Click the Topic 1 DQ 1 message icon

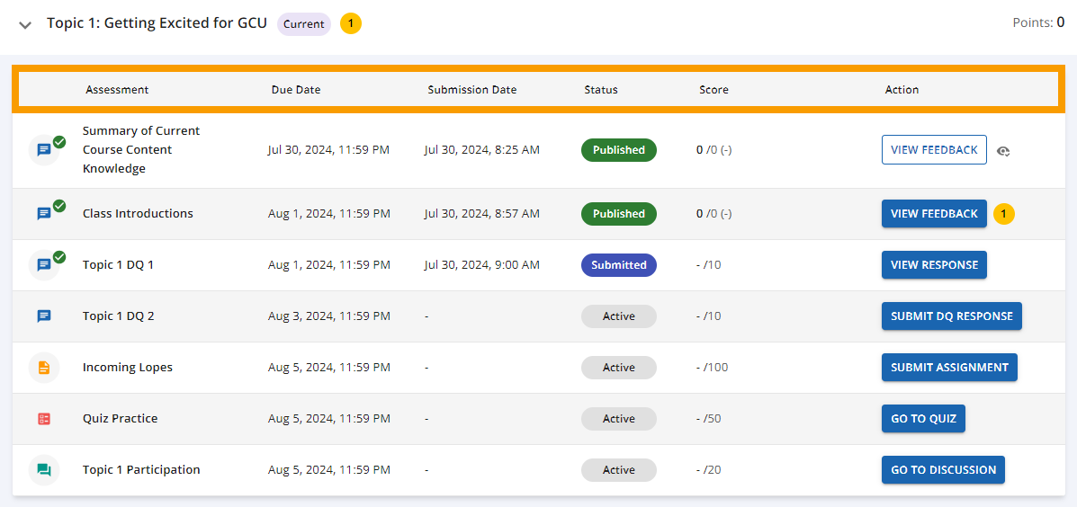(44, 265)
